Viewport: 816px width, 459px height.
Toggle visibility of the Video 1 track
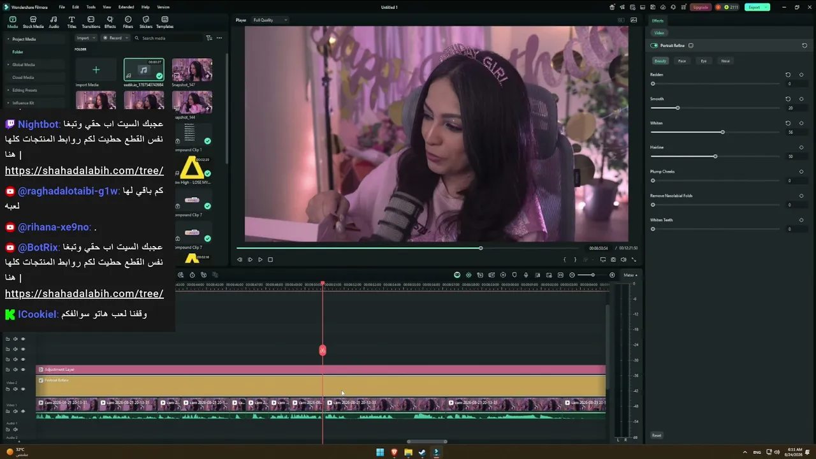(x=23, y=411)
